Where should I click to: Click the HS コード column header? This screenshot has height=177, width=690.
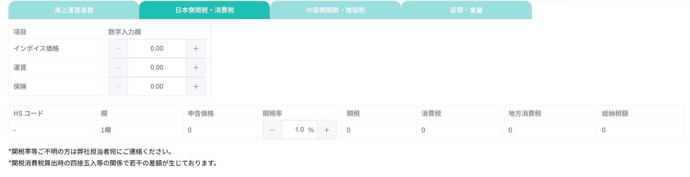(x=52, y=113)
